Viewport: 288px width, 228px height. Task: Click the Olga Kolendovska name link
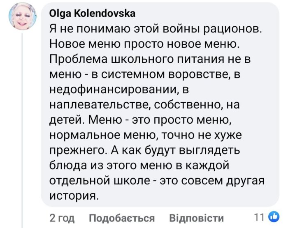pyautogui.click(x=92, y=14)
